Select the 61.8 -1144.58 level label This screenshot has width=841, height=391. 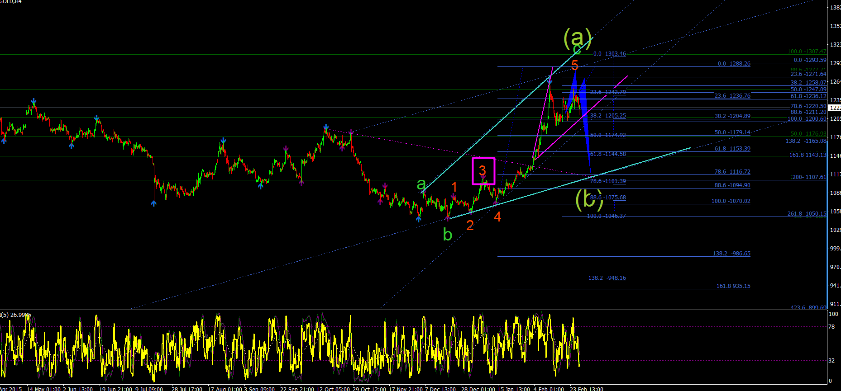(x=608, y=154)
